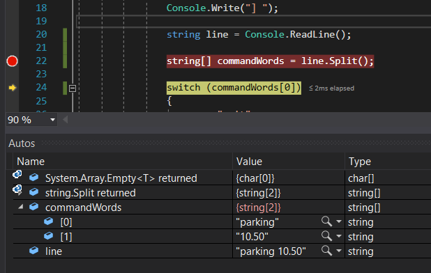
Task: Select the string.Split returned row
Action: click(x=222, y=193)
